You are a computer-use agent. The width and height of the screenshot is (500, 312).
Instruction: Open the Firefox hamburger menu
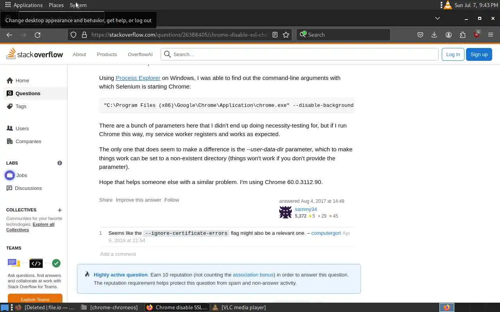tap(491, 35)
